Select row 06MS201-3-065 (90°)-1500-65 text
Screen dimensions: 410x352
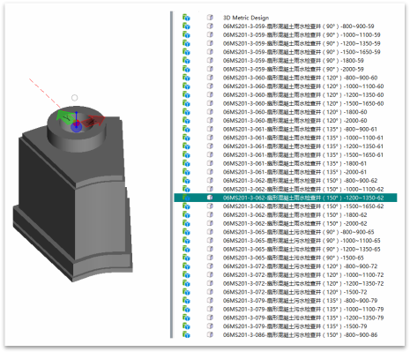click(294, 258)
